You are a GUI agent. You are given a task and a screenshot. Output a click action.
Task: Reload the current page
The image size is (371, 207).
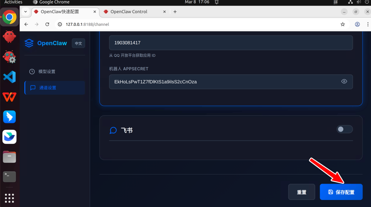point(47,24)
